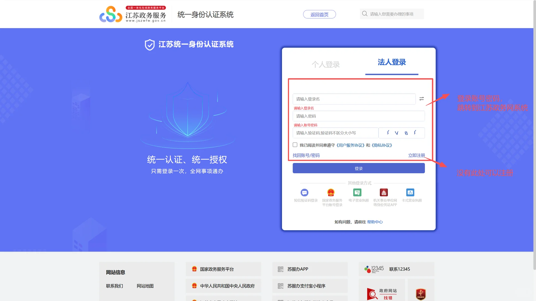Toggle the login input switch icon

421,99
